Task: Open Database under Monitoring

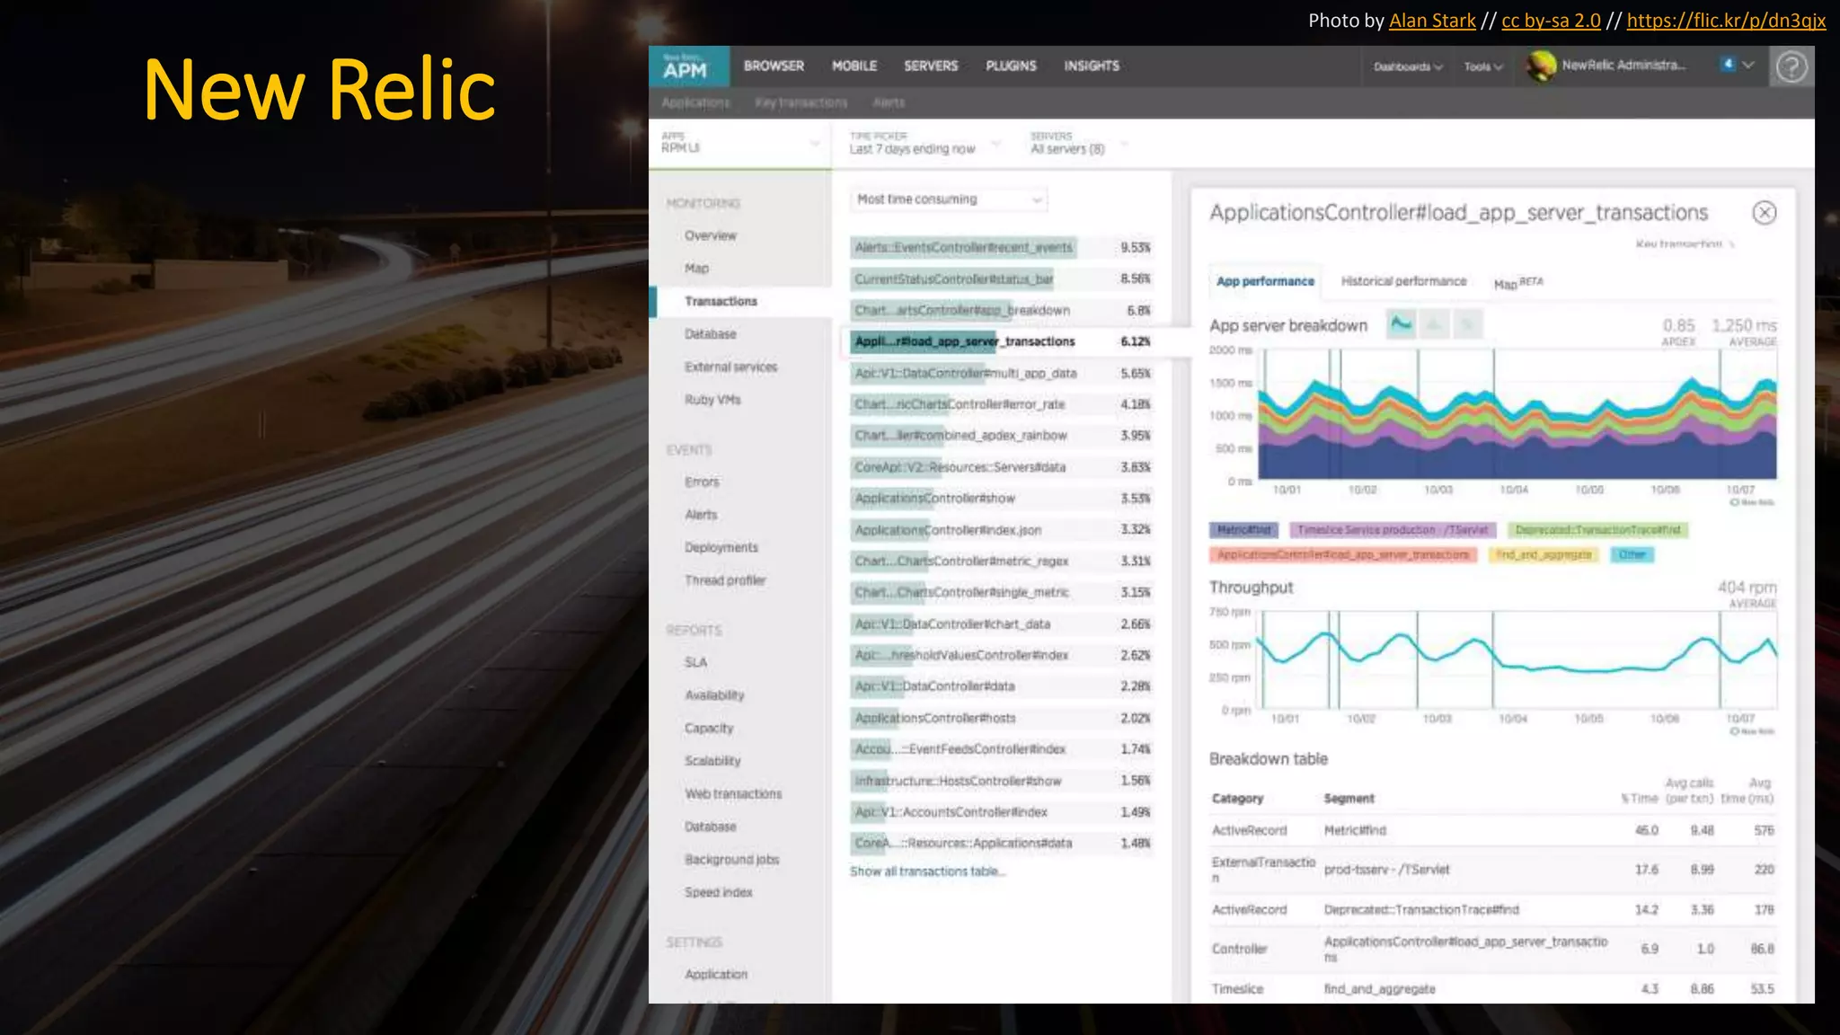Action: coord(710,334)
